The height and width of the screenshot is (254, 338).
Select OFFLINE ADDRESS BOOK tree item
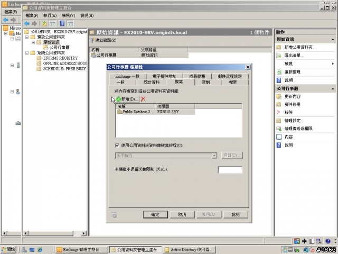[64, 63]
